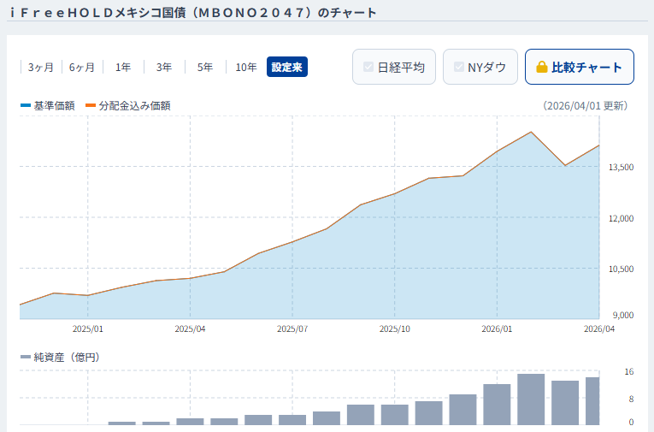Click the lock icon on 比較チャート
The height and width of the screenshot is (432, 654).
click(541, 67)
